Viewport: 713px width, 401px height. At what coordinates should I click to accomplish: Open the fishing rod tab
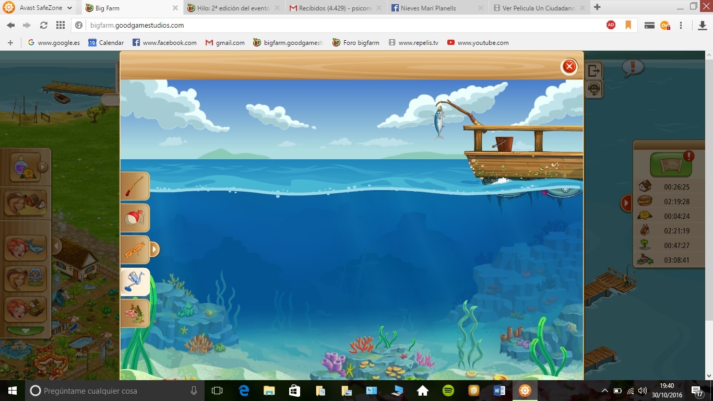pos(135,186)
